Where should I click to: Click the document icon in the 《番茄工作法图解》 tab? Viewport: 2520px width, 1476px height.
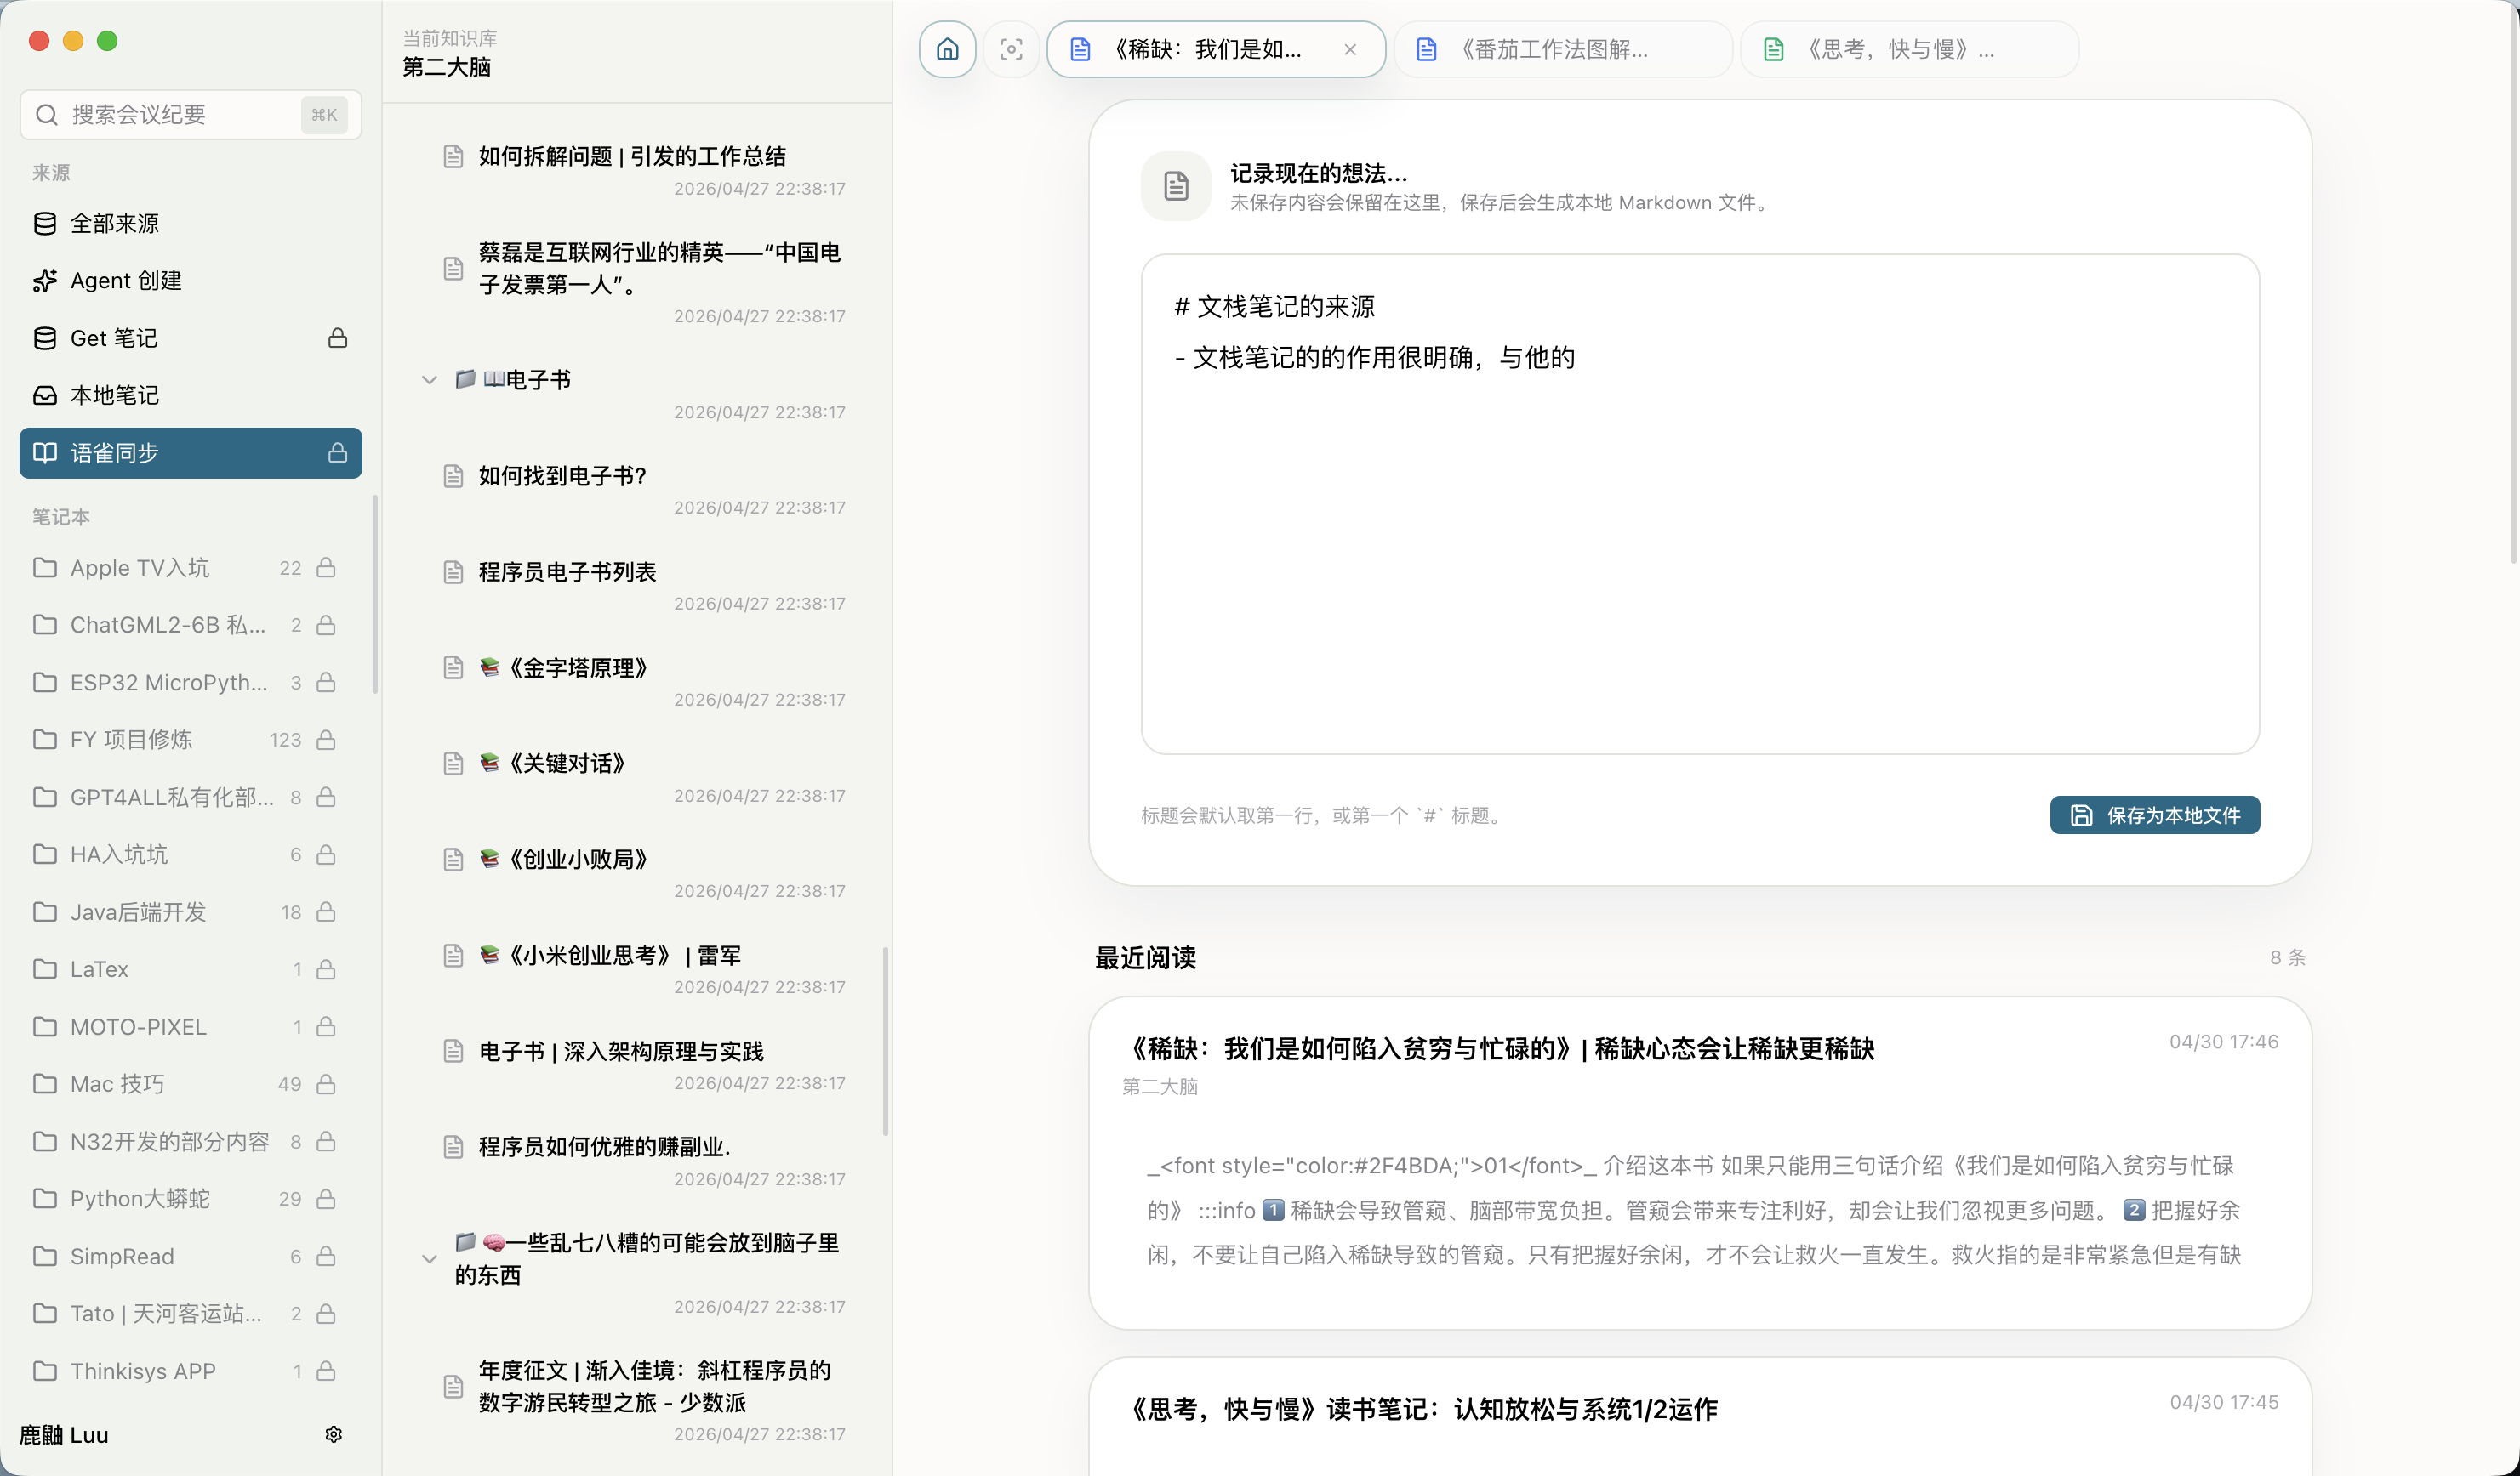(1426, 49)
